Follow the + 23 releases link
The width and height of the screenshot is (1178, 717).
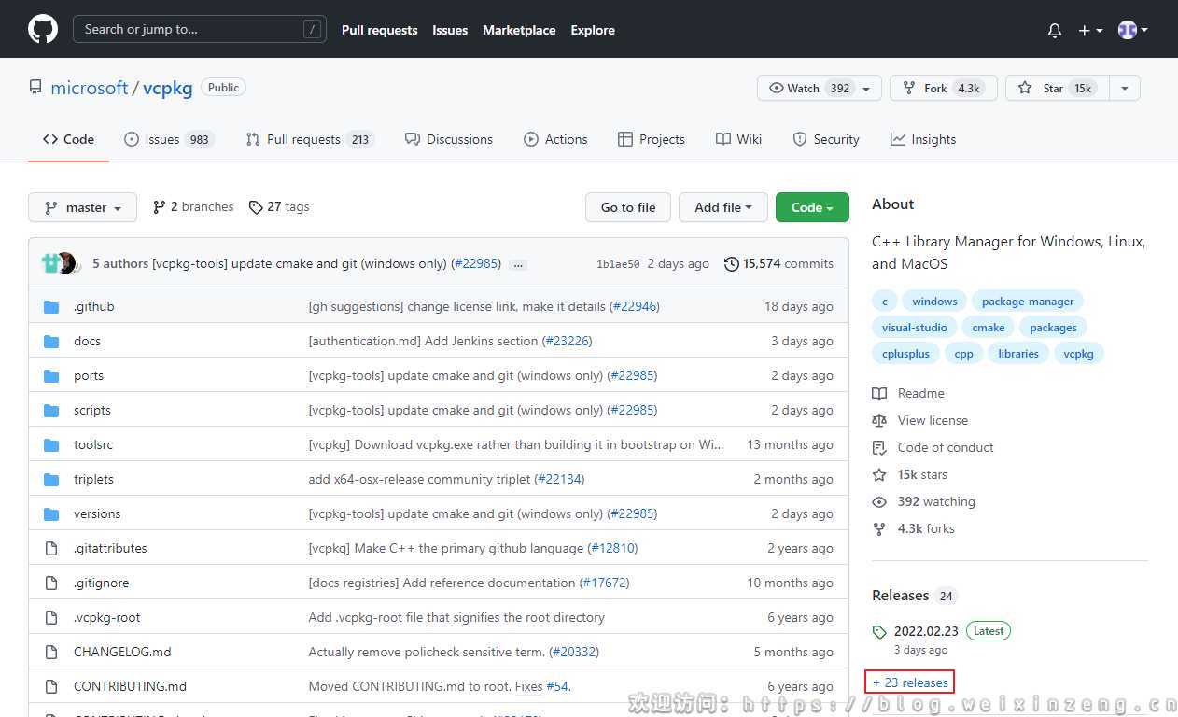910,682
